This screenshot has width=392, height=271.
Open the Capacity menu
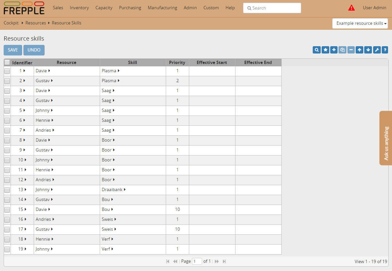[x=104, y=8]
